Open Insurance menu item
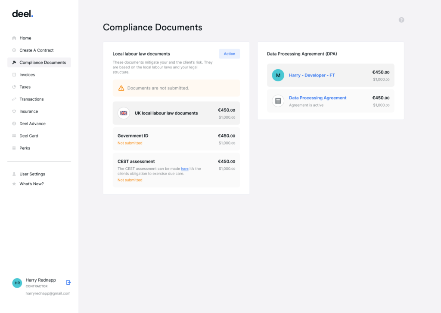The width and height of the screenshot is (441, 313). (x=39, y=111)
